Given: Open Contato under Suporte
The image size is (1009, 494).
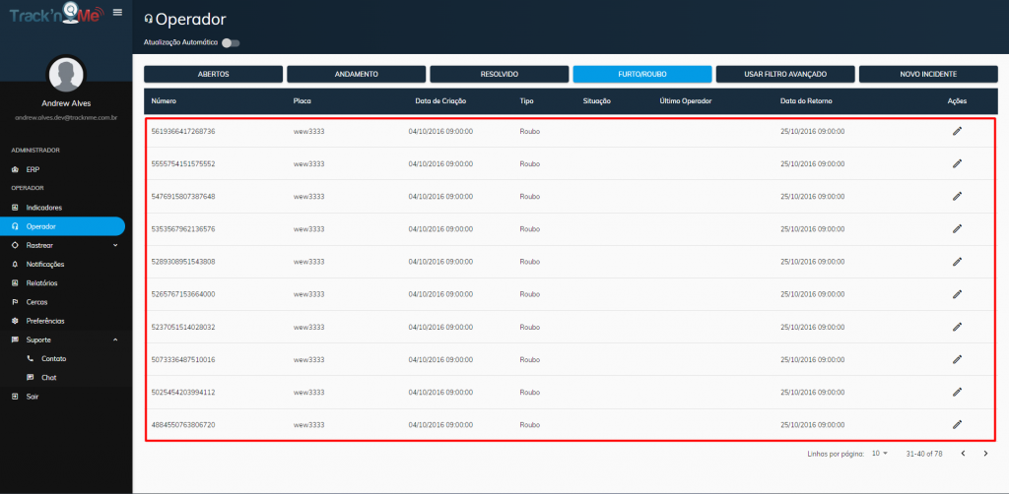Looking at the screenshot, I should click(62, 358).
